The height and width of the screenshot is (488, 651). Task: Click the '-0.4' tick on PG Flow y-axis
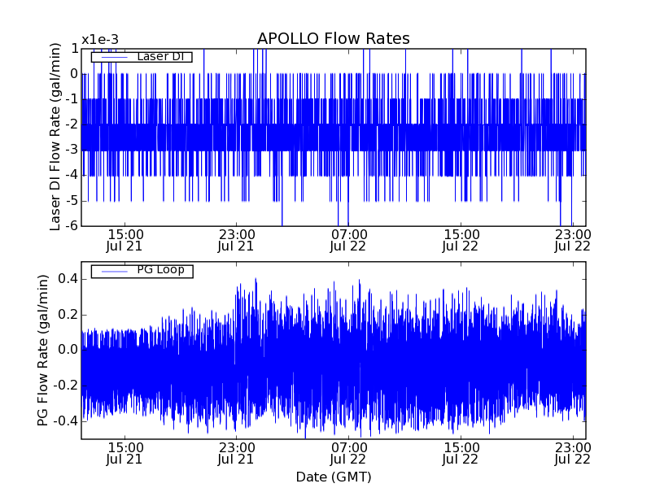point(65,421)
